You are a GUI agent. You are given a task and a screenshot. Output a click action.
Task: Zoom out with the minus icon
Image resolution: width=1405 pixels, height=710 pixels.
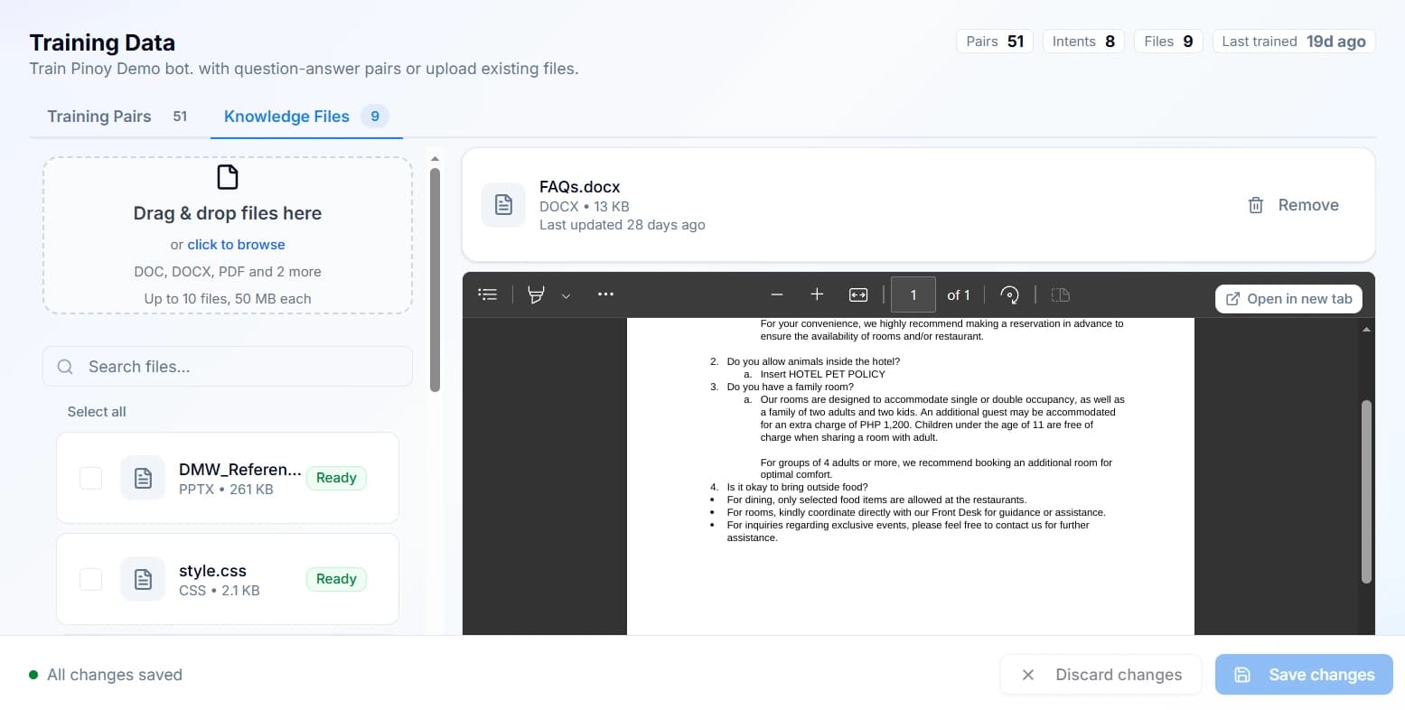tap(776, 294)
